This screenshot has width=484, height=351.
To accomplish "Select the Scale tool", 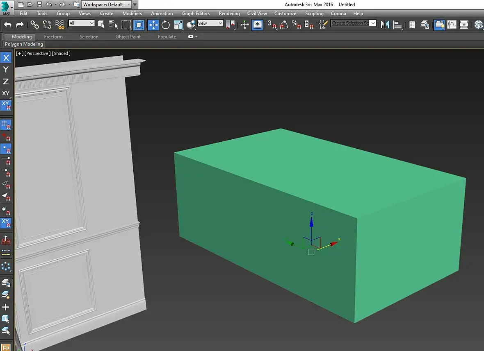I will (x=178, y=25).
